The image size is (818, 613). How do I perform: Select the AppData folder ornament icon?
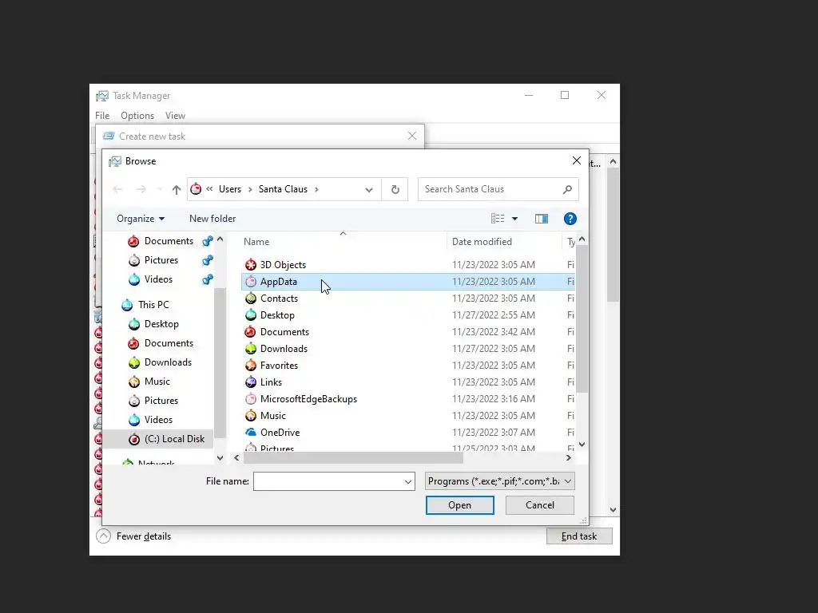(x=251, y=281)
